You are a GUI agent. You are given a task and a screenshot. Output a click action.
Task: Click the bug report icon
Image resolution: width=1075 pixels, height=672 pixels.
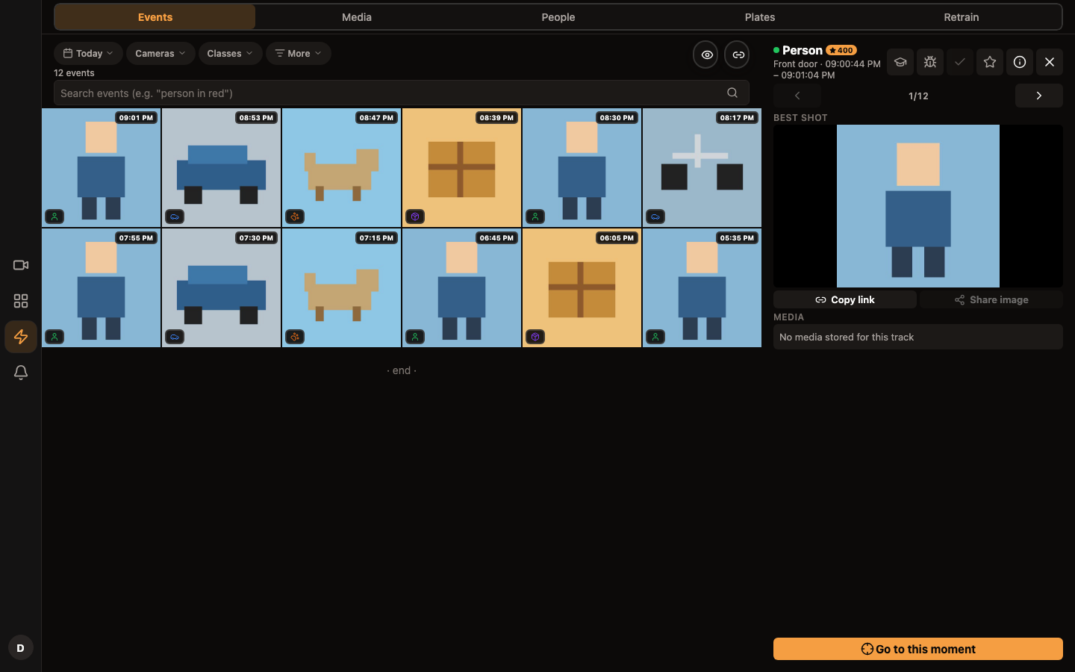point(930,62)
